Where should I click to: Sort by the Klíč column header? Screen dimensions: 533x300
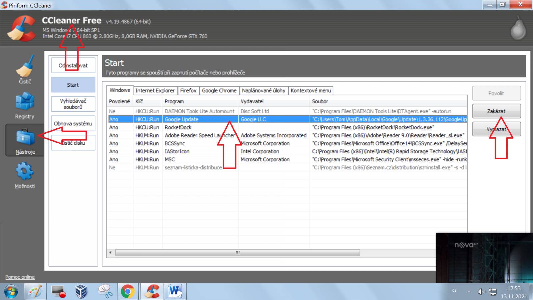click(x=148, y=101)
